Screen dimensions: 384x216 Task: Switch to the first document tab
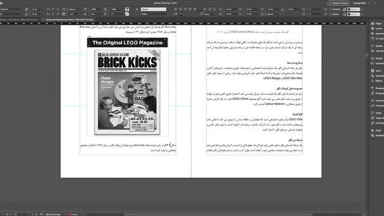(19, 20)
